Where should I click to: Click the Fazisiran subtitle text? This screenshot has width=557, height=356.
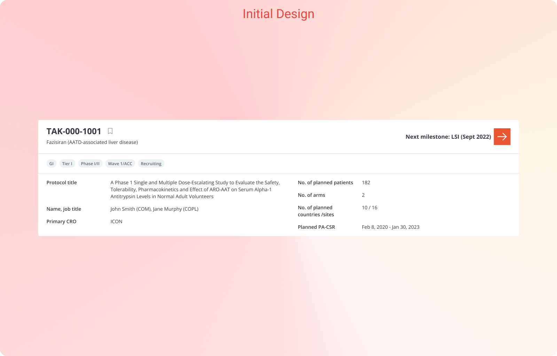coord(92,142)
